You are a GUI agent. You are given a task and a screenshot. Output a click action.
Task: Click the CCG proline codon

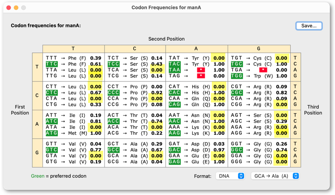[113, 105]
